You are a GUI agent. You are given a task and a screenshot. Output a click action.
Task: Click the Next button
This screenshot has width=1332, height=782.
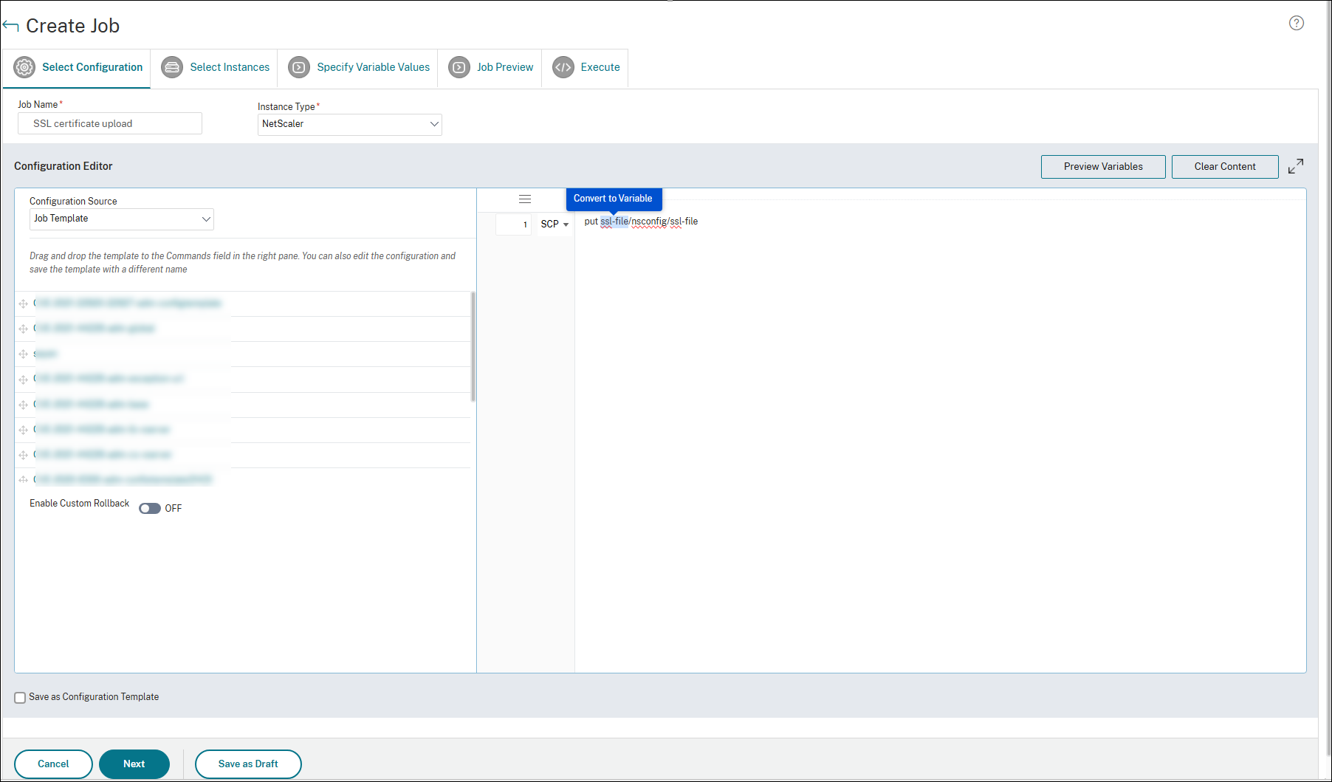pyautogui.click(x=134, y=764)
